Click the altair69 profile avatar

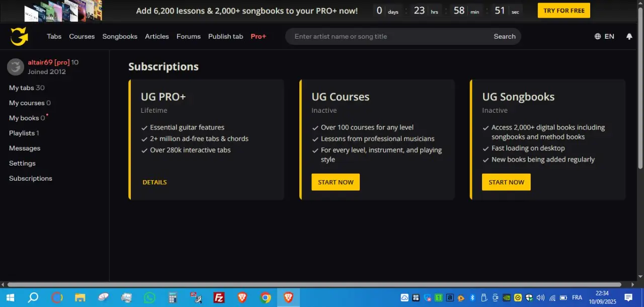[x=16, y=67]
